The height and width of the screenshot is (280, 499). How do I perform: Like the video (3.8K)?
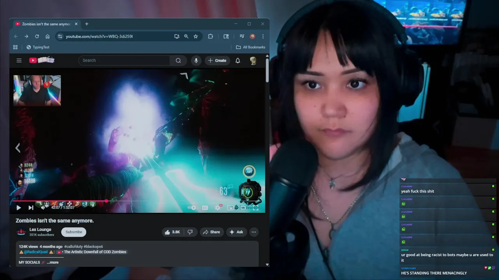pyautogui.click(x=172, y=232)
